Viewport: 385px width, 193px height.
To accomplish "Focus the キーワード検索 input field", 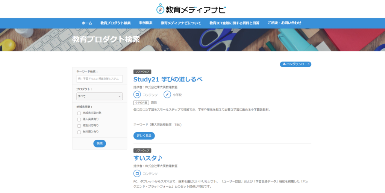I will pyautogui.click(x=99, y=79).
